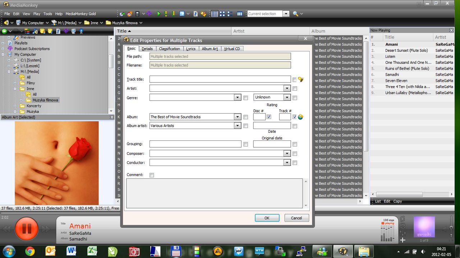Click the music note icon in tree toolbar
This screenshot has width=460, height=258.
[x=35, y=31]
